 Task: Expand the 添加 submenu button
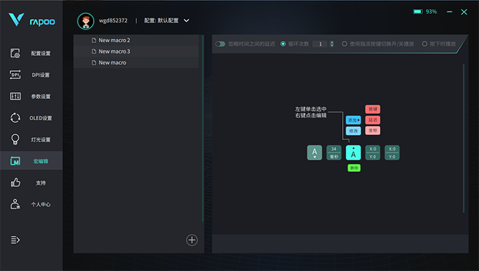354,120
